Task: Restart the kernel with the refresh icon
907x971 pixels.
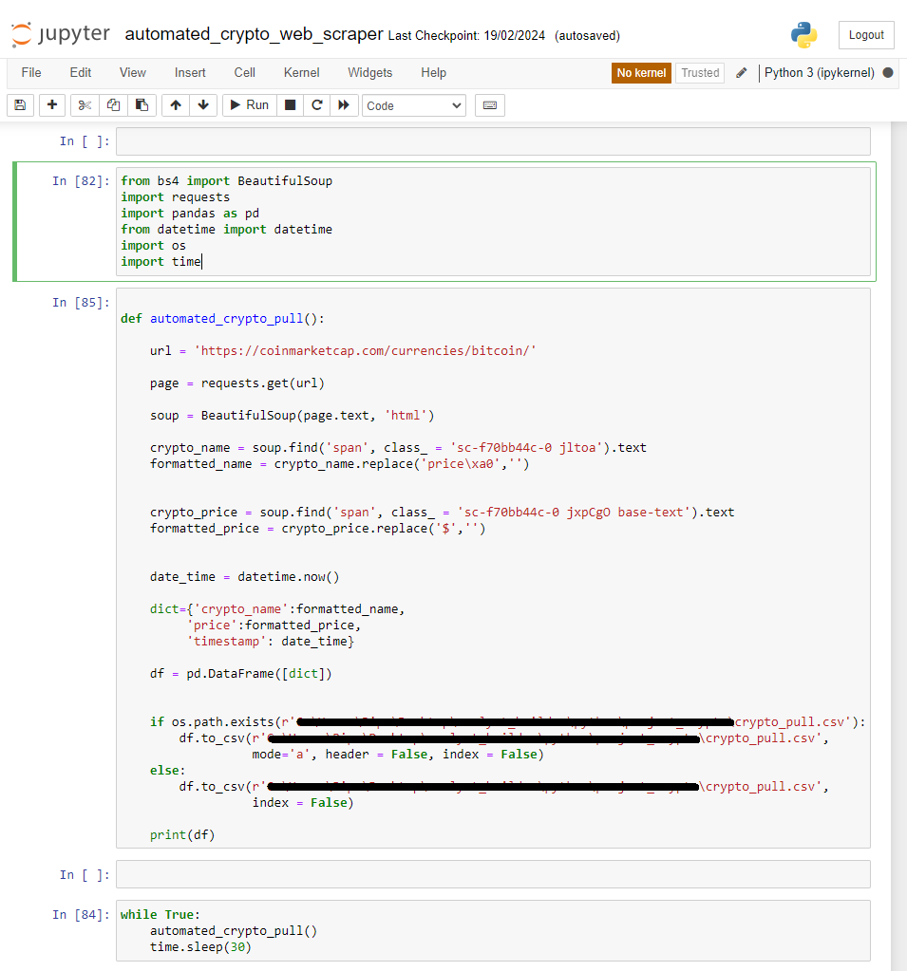Action: click(x=316, y=105)
